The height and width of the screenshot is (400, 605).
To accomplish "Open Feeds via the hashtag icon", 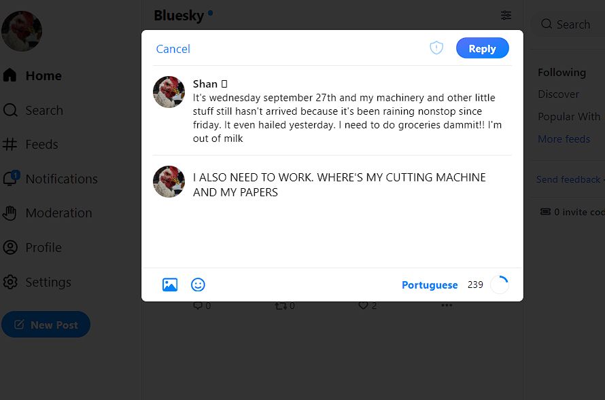I will pyautogui.click(x=10, y=144).
